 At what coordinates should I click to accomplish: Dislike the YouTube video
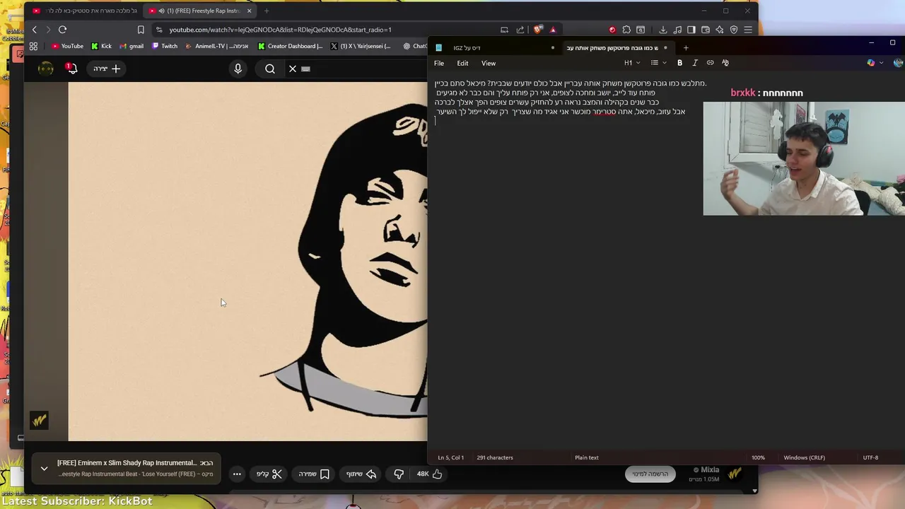[399, 474]
